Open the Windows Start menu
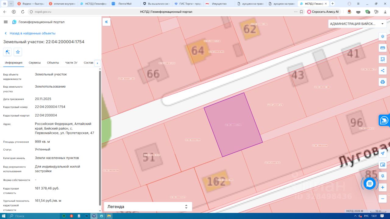 4,216
